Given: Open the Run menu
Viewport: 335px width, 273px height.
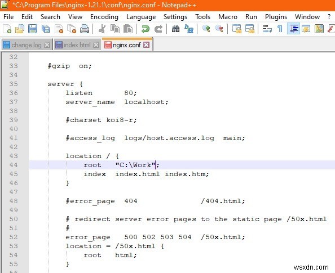Looking at the screenshot, I should pos(251,17).
